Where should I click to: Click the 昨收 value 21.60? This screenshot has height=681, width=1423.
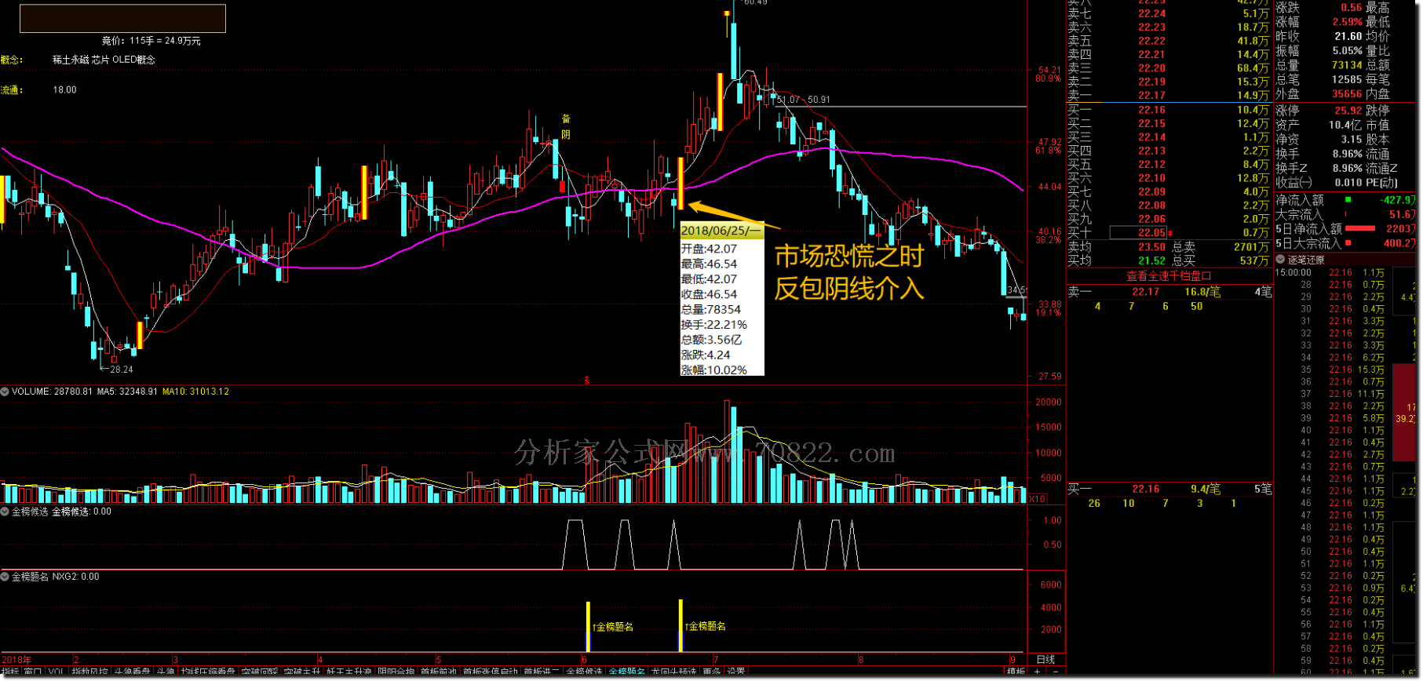click(1348, 36)
